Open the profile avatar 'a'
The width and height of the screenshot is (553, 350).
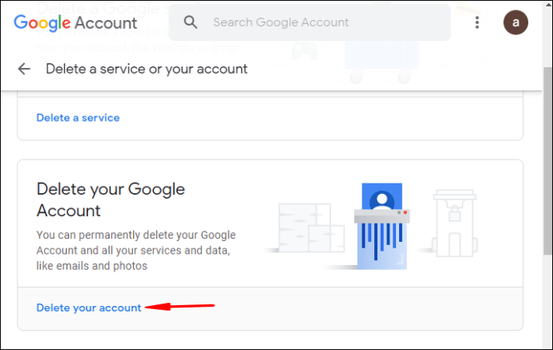(515, 22)
